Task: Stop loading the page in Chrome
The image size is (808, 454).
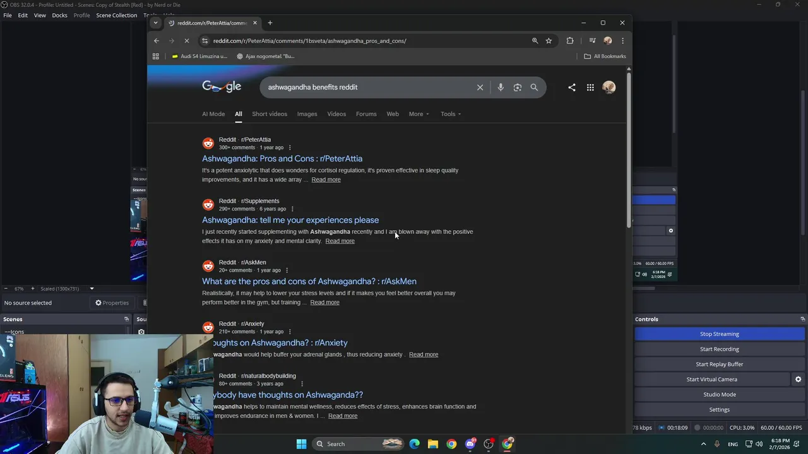Action: (188, 41)
